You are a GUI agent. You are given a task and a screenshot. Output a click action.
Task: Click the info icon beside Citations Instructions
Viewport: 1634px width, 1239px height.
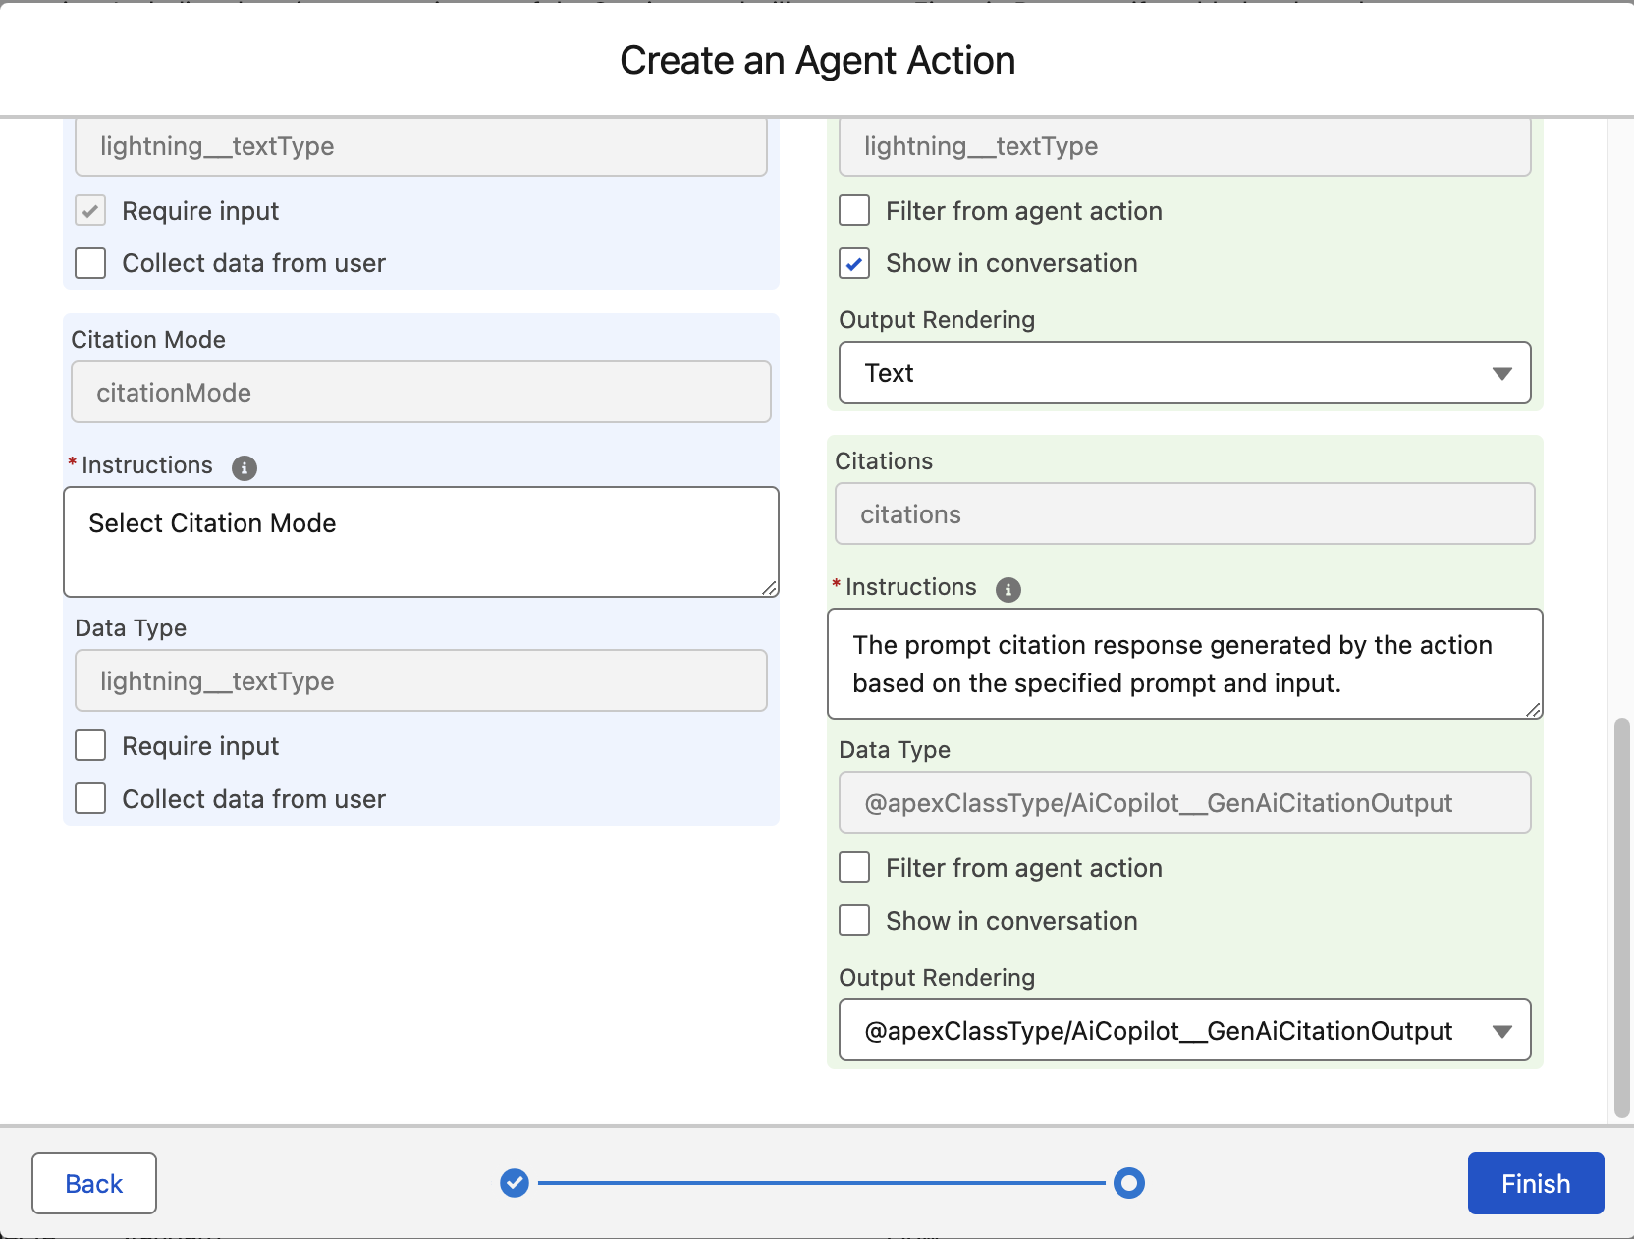point(1008,589)
